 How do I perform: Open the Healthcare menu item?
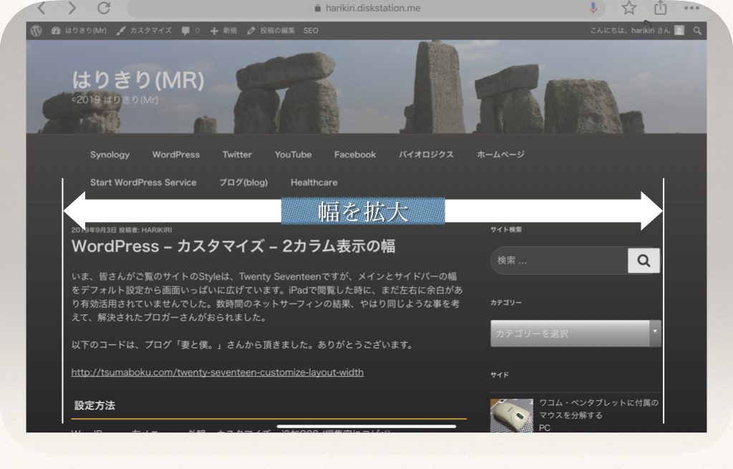(x=314, y=183)
